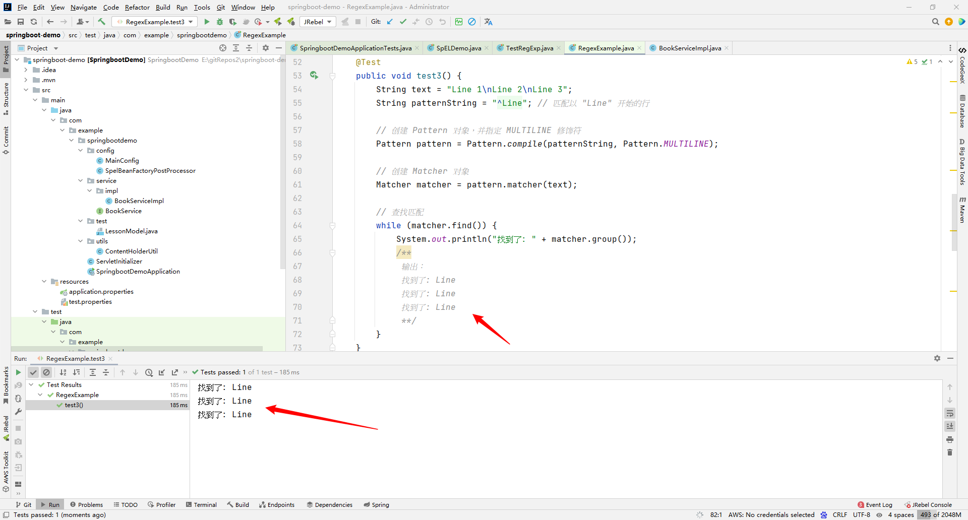Image resolution: width=968 pixels, height=520 pixels.
Task: Collapse the resources folder node
Action: coord(44,282)
